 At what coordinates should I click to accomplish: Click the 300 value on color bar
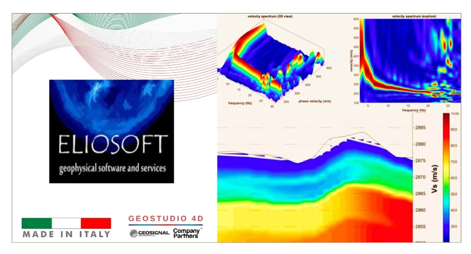pos(454,227)
